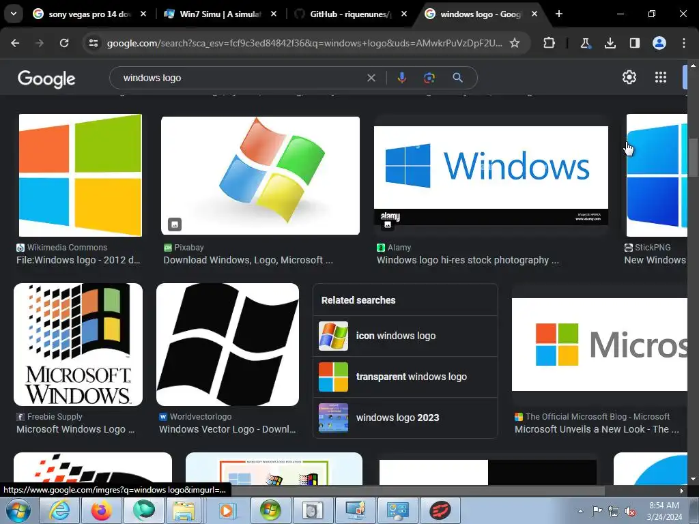Viewport: 699px width, 524px height.
Task: Clear the search query with X
Action: pyautogui.click(x=371, y=78)
